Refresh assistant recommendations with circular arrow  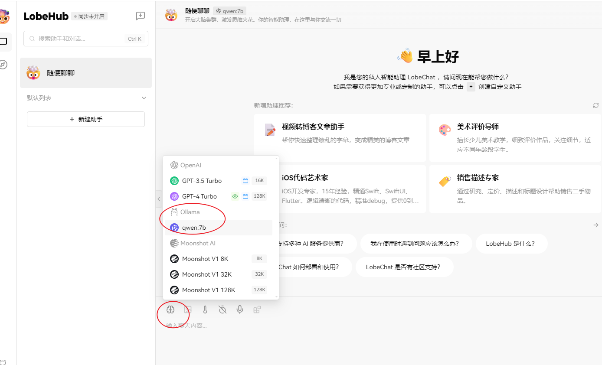595,105
